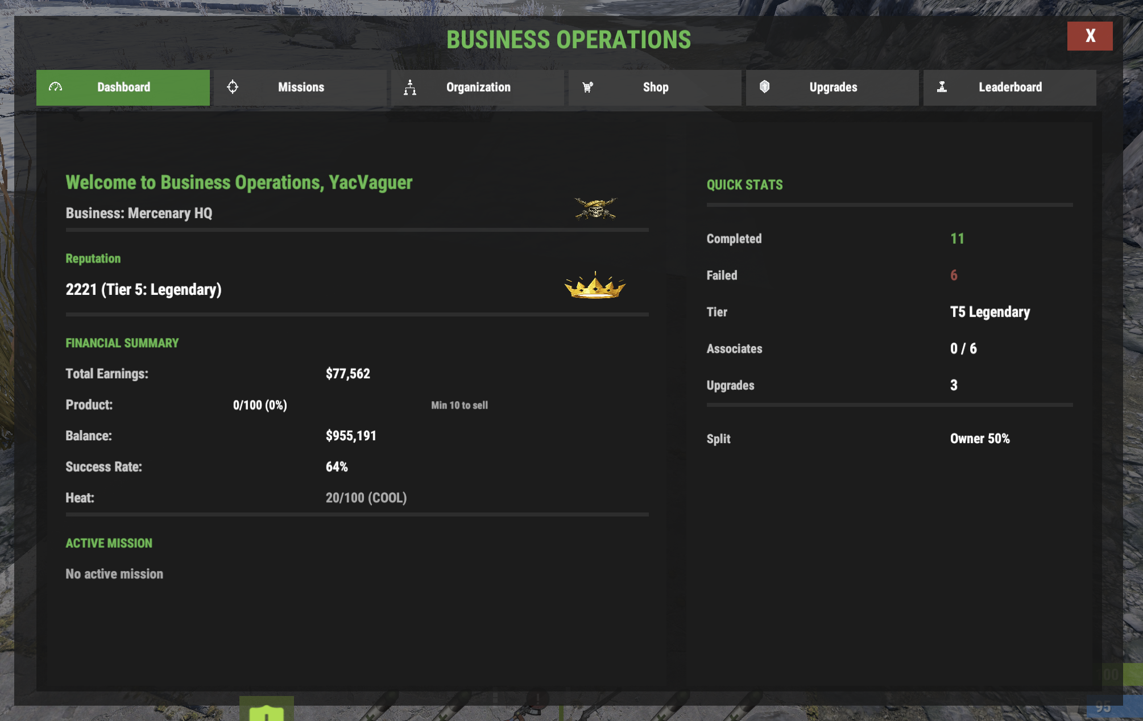This screenshot has height=721, width=1143.
Task: Click the Total Earnings value $77,562
Action: pyautogui.click(x=347, y=374)
